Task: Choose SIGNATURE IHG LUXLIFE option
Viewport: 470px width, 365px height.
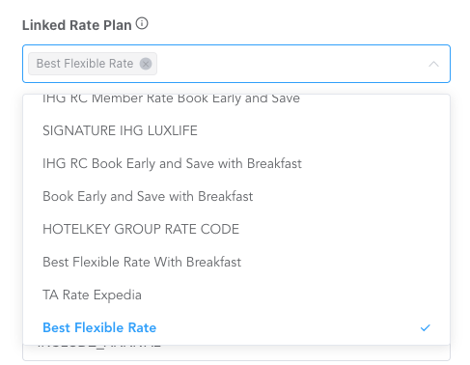Action: click(x=236, y=130)
